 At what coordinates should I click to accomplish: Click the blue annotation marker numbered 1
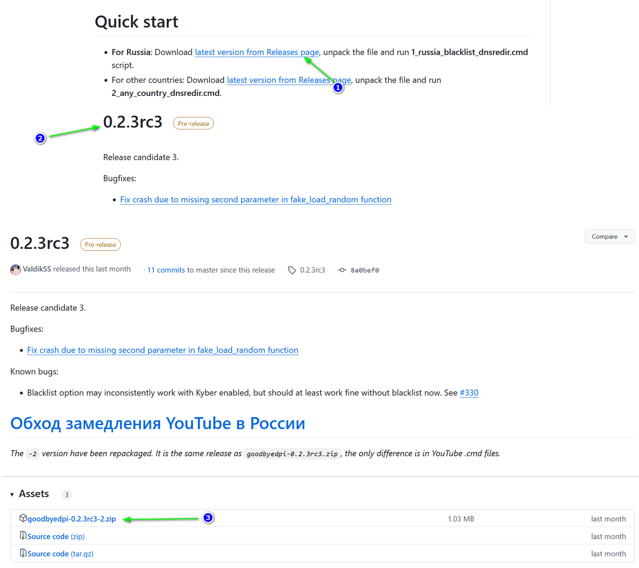tap(338, 87)
